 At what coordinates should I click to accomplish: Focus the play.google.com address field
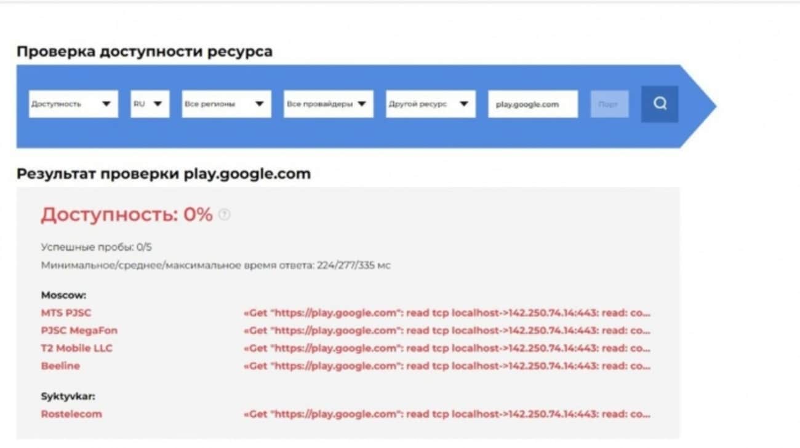coord(532,104)
